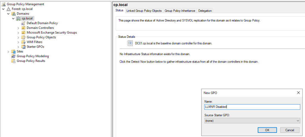Image resolution: width=305 pixels, height=137 pixels.
Task: Switch to Linked Group Policy Objects tab
Action: pyautogui.click(x=144, y=11)
